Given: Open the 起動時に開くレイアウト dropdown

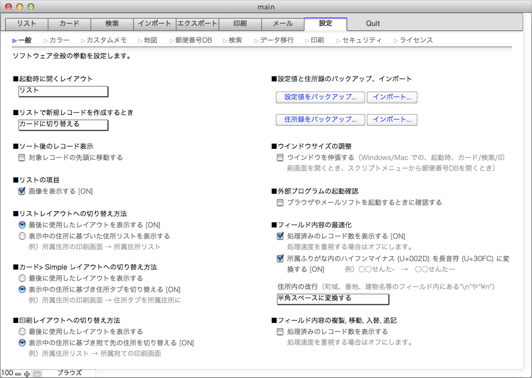Looking at the screenshot, I should pos(63,91).
